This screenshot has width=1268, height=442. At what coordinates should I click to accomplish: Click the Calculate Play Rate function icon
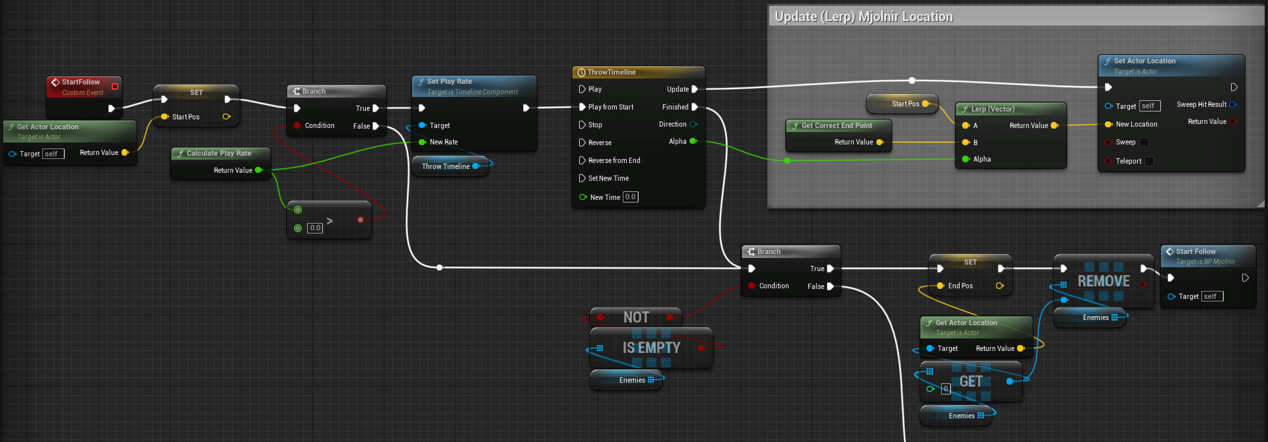(180, 154)
